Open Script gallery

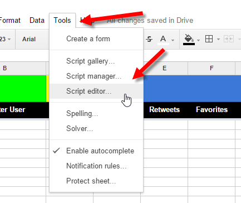tap(96, 61)
